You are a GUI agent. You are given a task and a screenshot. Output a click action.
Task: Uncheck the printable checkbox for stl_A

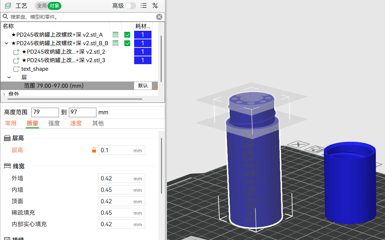pos(127,35)
